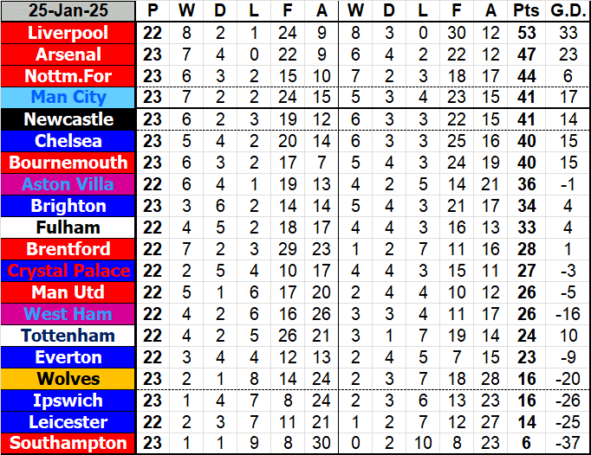The height and width of the screenshot is (455, 591).
Task: Select the G.D. column header
Action: click(568, 11)
